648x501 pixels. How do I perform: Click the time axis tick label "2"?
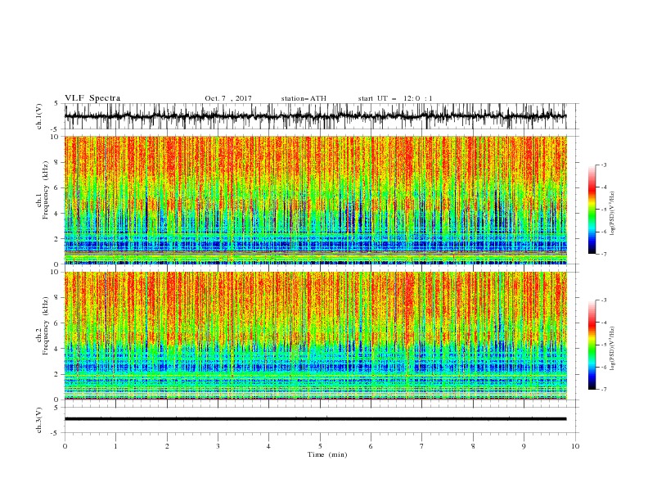(167, 446)
